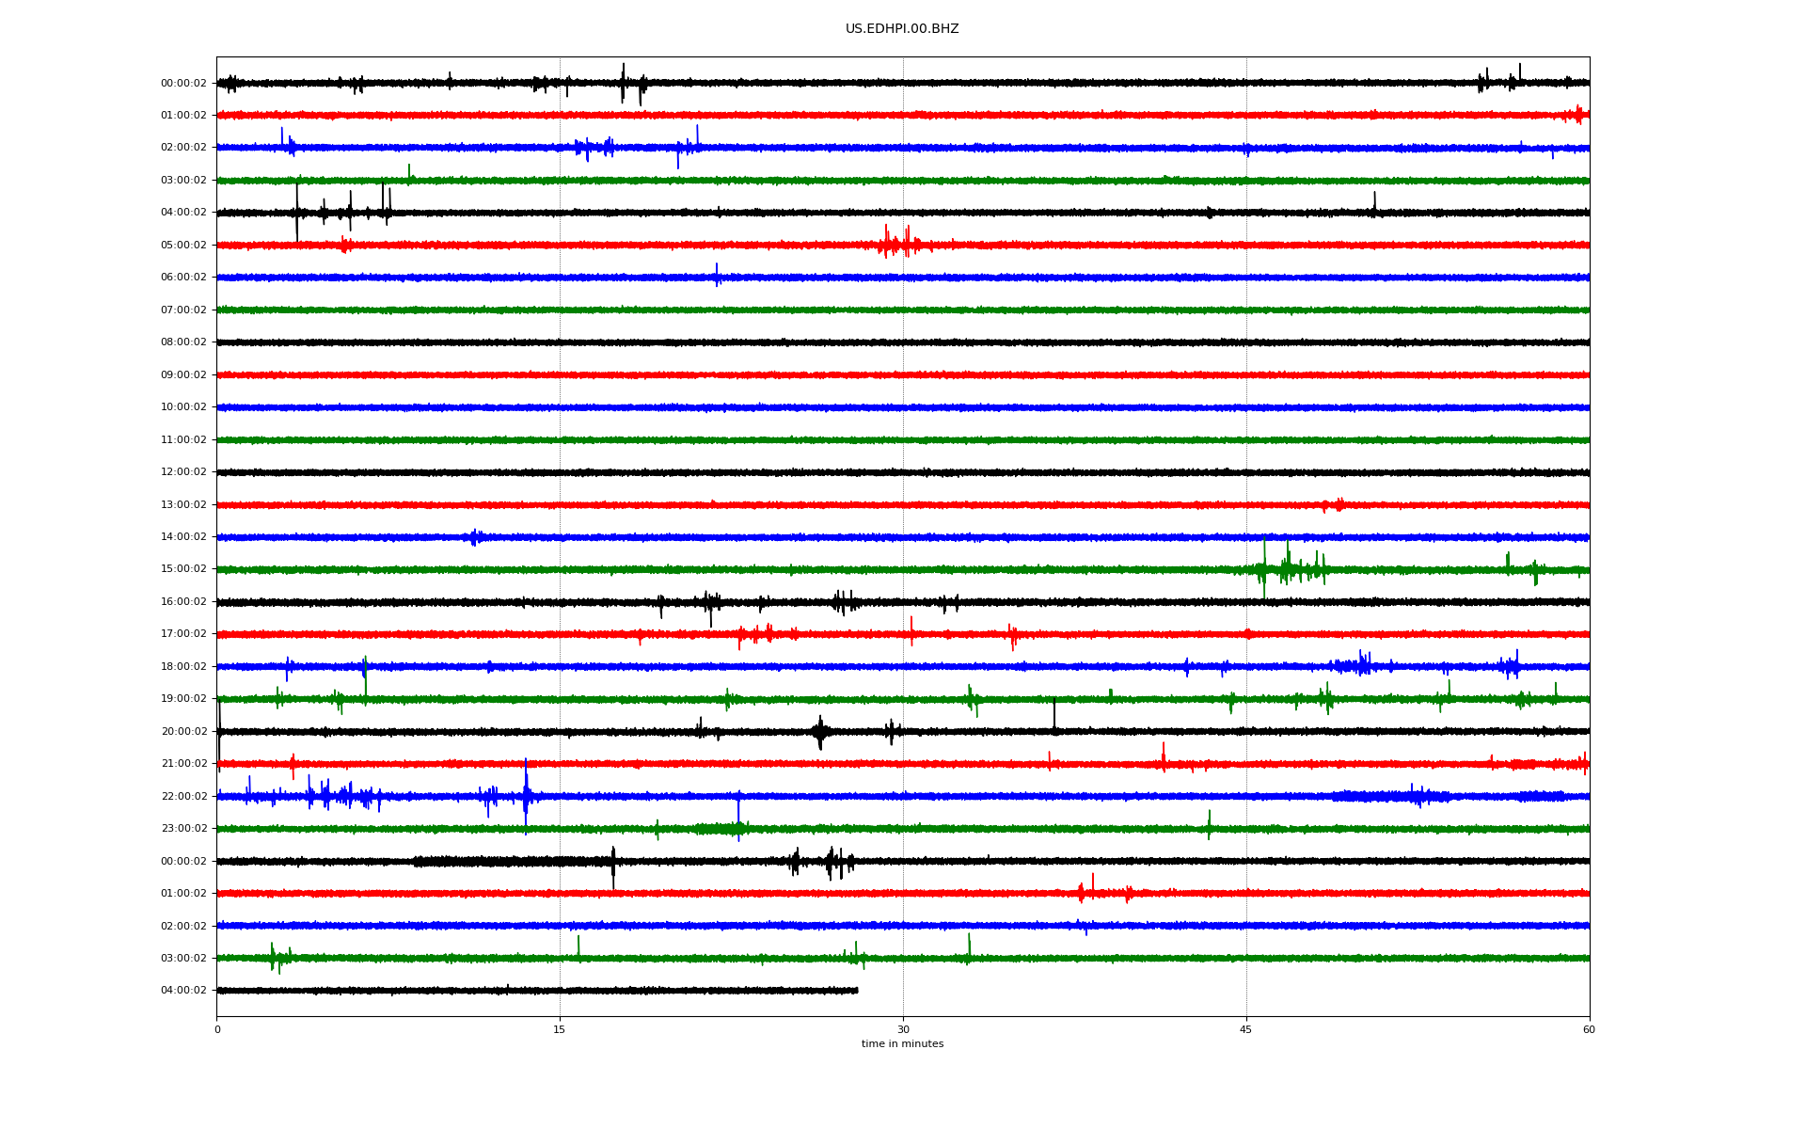Click the 14:00:02 time label
Viewport: 1806px width, 1129px height.
point(183,537)
